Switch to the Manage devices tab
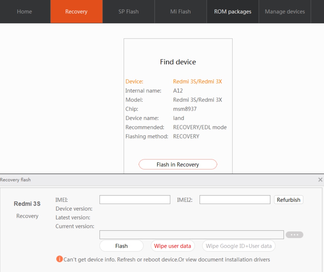The width and height of the screenshot is (324, 272). click(285, 12)
